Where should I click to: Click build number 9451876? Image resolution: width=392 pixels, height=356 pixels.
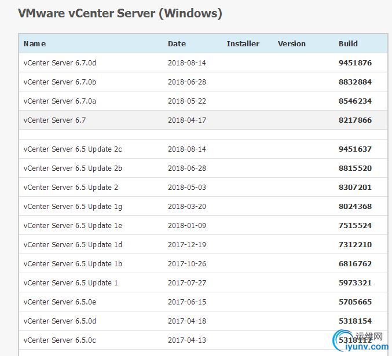click(356, 63)
